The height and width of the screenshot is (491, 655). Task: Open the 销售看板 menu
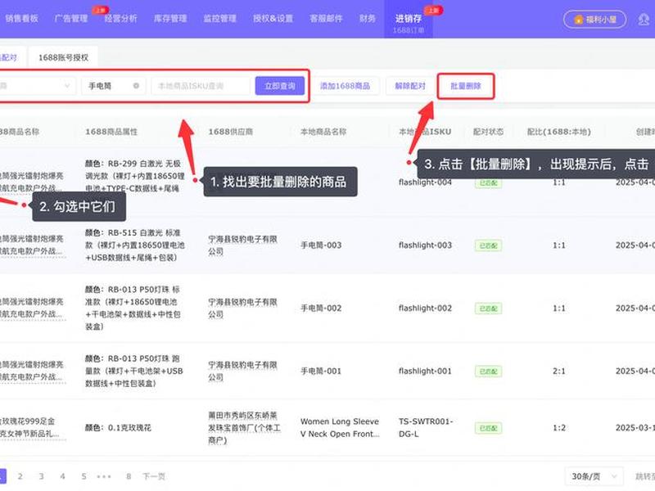coord(21,18)
